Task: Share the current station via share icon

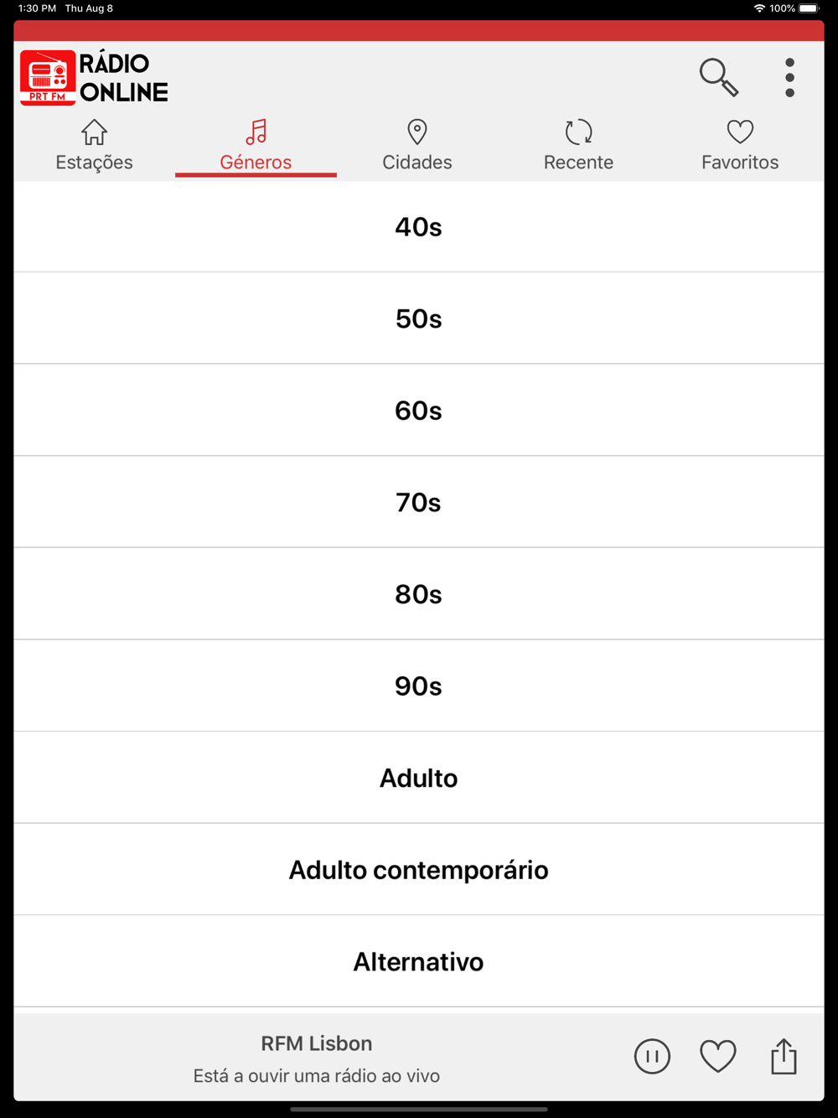Action: point(784,1056)
